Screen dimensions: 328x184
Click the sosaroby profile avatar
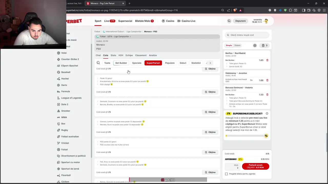266,21
